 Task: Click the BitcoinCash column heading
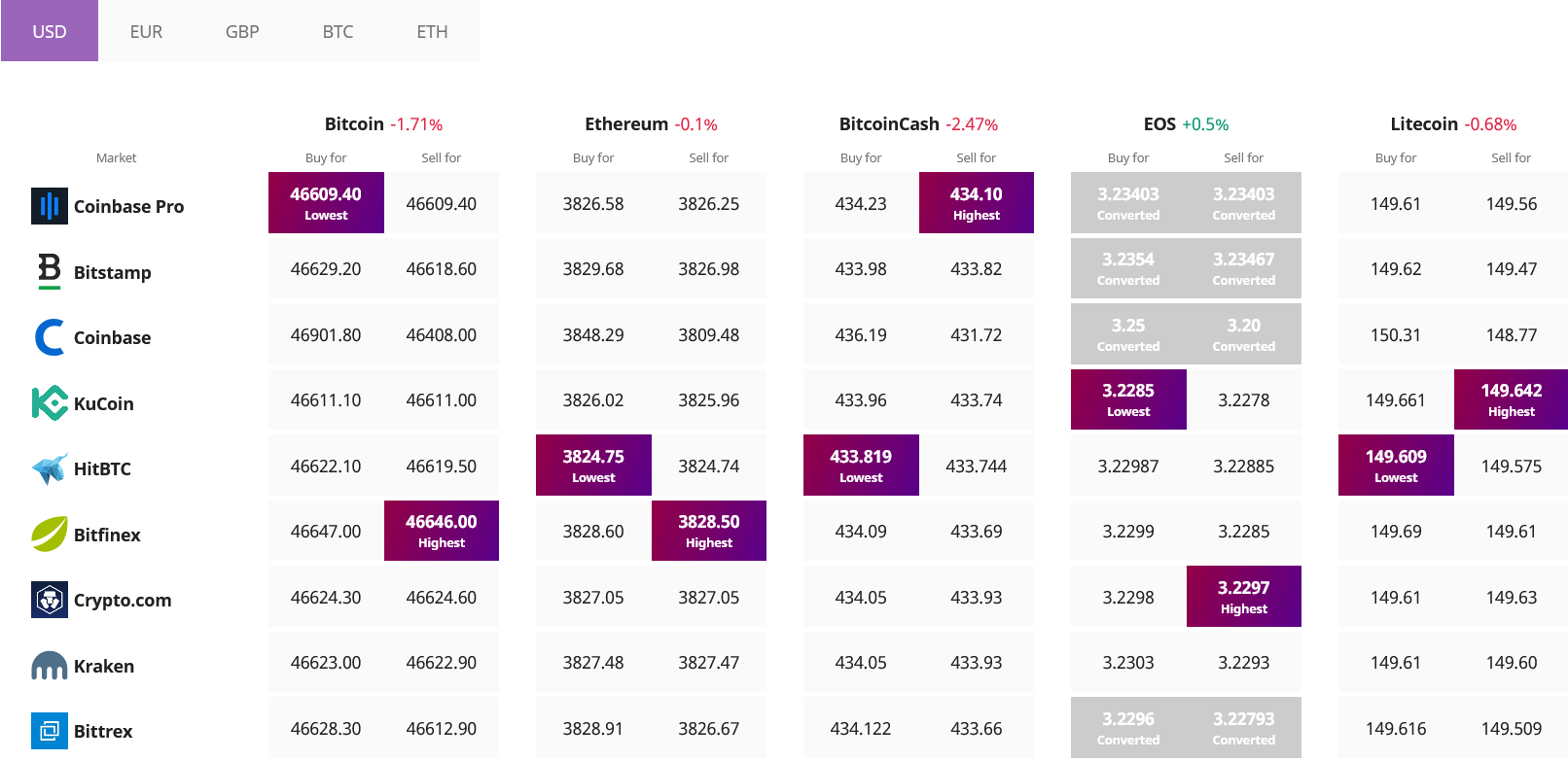coord(889,123)
